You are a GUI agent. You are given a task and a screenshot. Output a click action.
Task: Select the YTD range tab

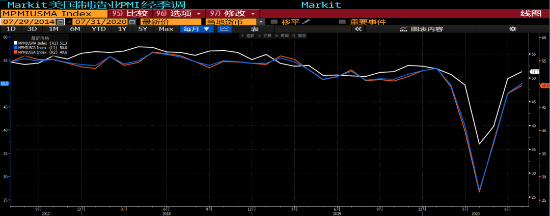[x=99, y=29]
